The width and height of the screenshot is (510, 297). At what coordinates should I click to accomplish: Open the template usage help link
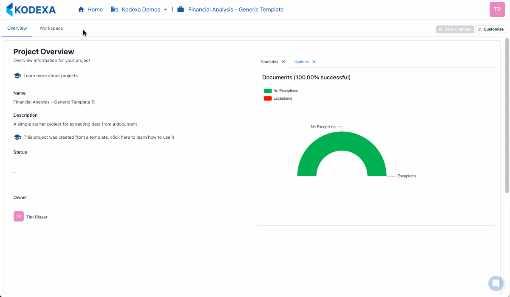(x=99, y=137)
